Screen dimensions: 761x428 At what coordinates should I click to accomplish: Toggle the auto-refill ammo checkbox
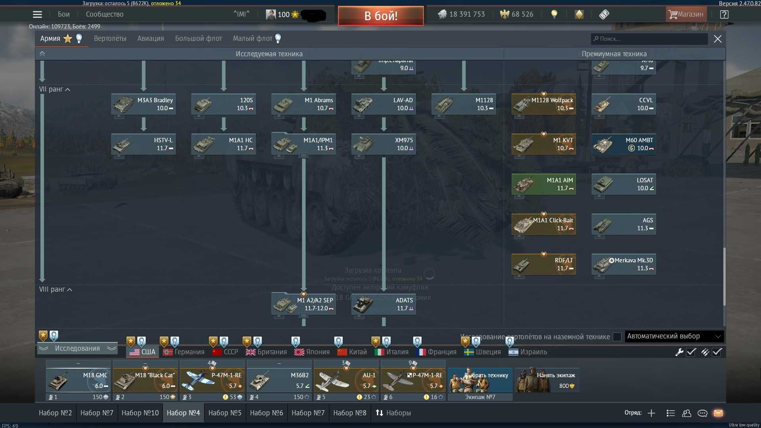717,352
